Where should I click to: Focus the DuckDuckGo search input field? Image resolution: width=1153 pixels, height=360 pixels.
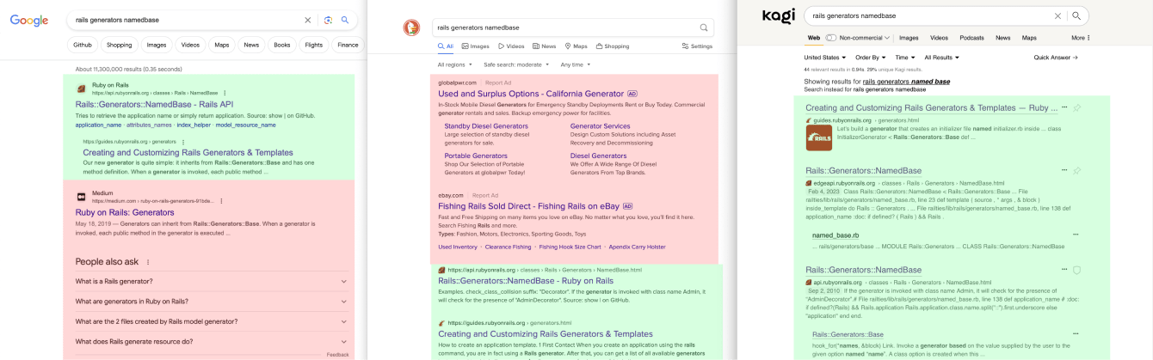click(564, 27)
